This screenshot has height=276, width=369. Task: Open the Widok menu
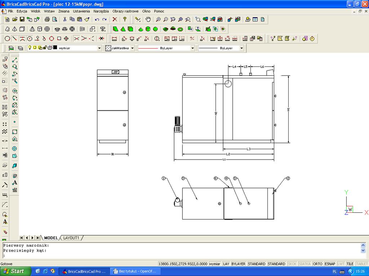tap(36, 11)
